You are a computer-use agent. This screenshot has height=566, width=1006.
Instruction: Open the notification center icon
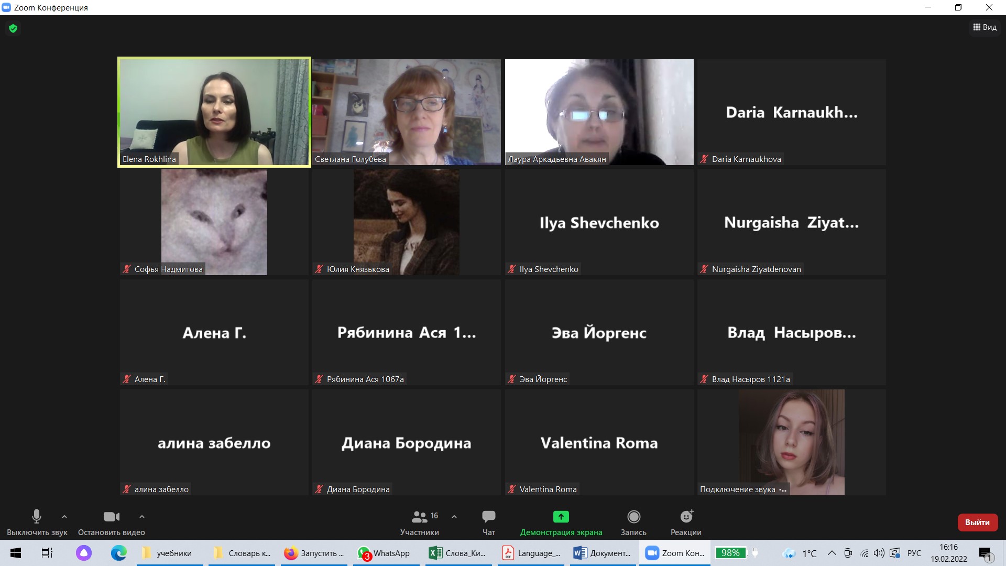coord(986,553)
